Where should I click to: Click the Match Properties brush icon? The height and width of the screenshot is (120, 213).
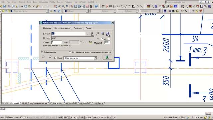tap(33, 6)
